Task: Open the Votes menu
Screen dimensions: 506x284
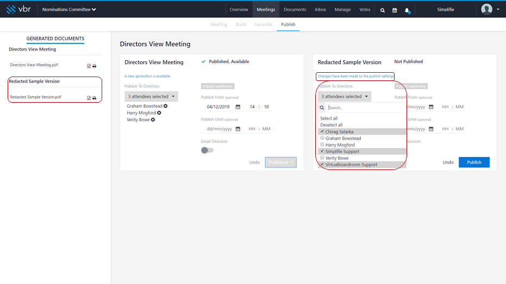Action: point(365,10)
